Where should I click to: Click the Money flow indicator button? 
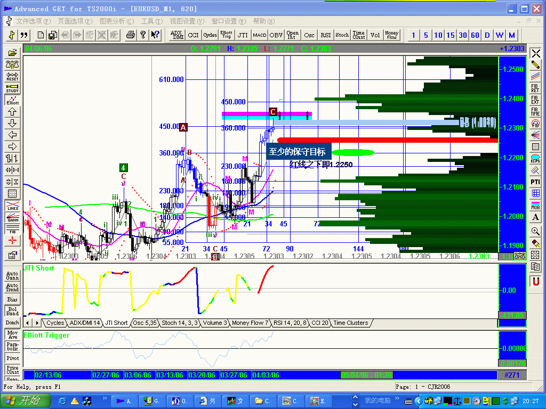(392, 35)
